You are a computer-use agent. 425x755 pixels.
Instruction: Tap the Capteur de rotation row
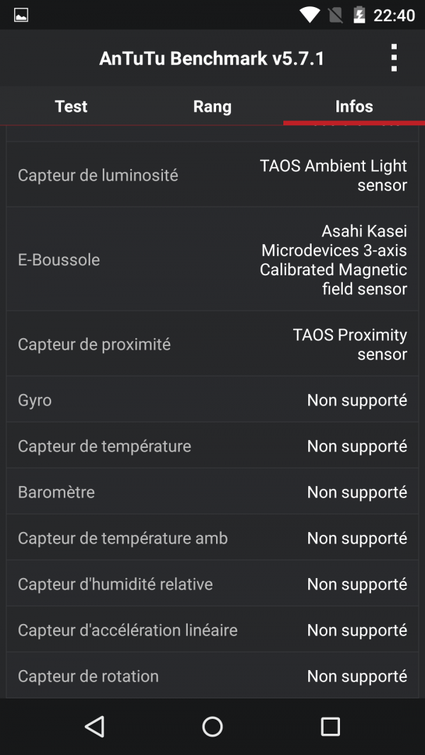click(212, 676)
